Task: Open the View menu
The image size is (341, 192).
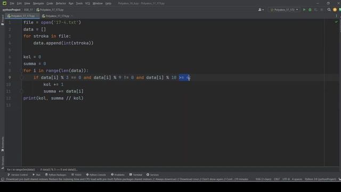Action: [27, 4]
